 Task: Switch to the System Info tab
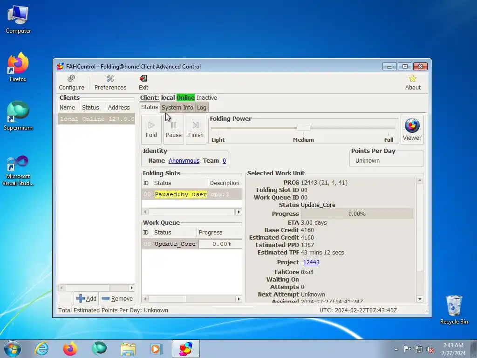[177, 108]
